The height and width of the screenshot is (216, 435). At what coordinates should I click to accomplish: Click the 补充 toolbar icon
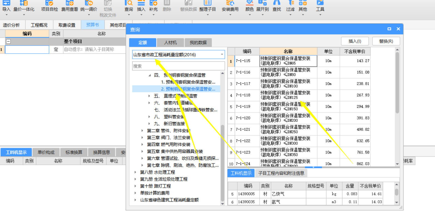[153, 6]
